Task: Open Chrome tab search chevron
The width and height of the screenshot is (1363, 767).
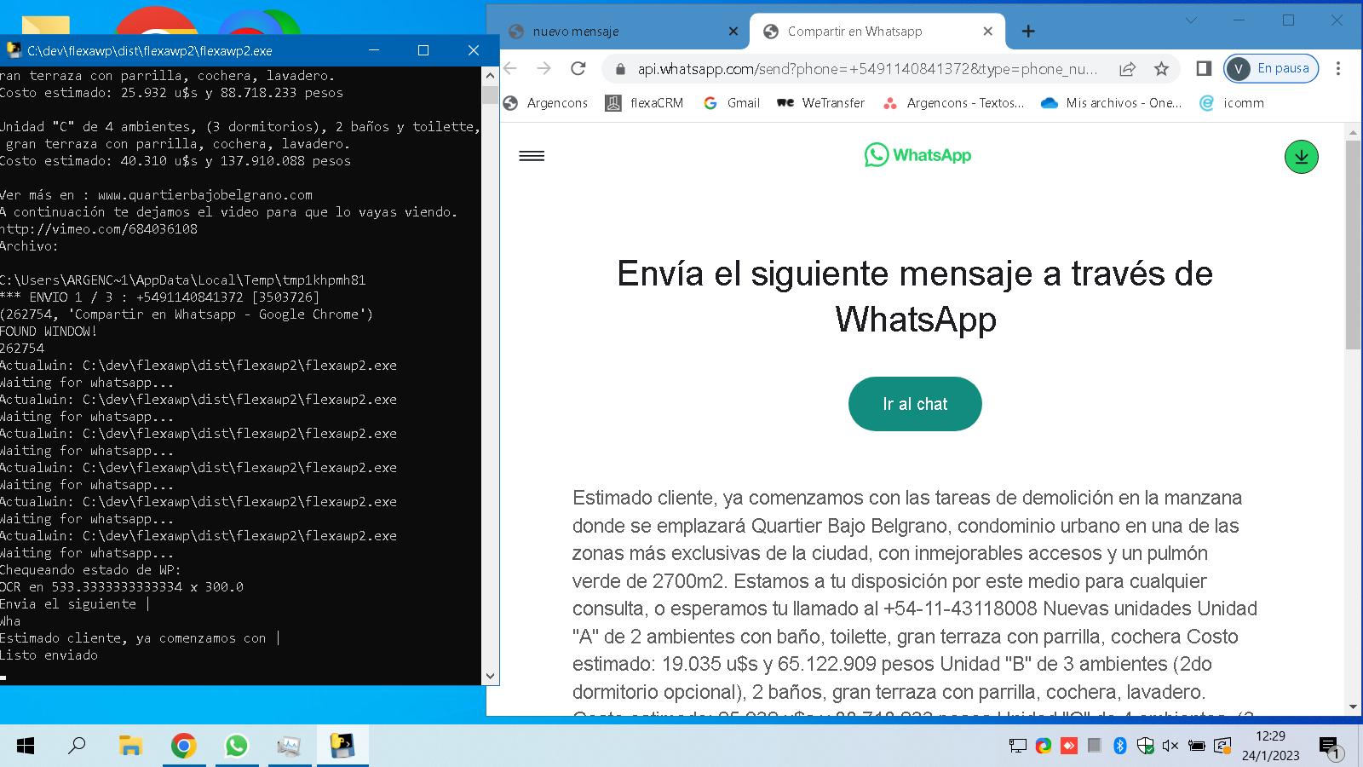Action: coord(1192,20)
